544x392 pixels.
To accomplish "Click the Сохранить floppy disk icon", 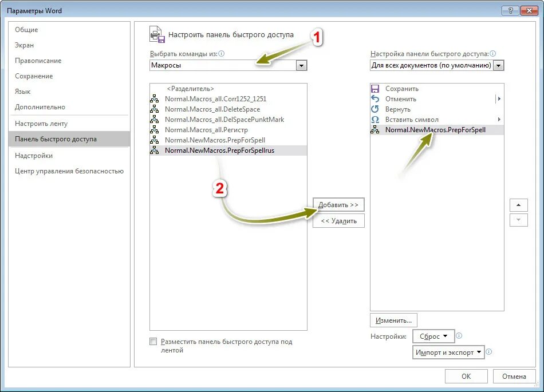I will pos(375,89).
